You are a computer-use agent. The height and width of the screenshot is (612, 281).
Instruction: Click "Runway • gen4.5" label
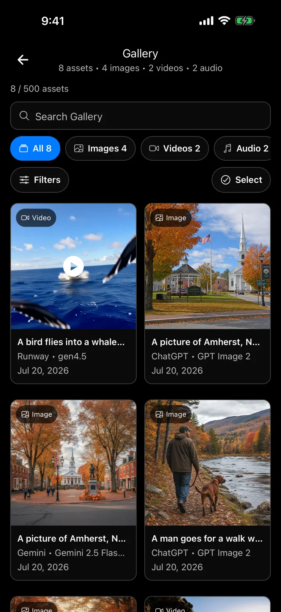point(52,356)
